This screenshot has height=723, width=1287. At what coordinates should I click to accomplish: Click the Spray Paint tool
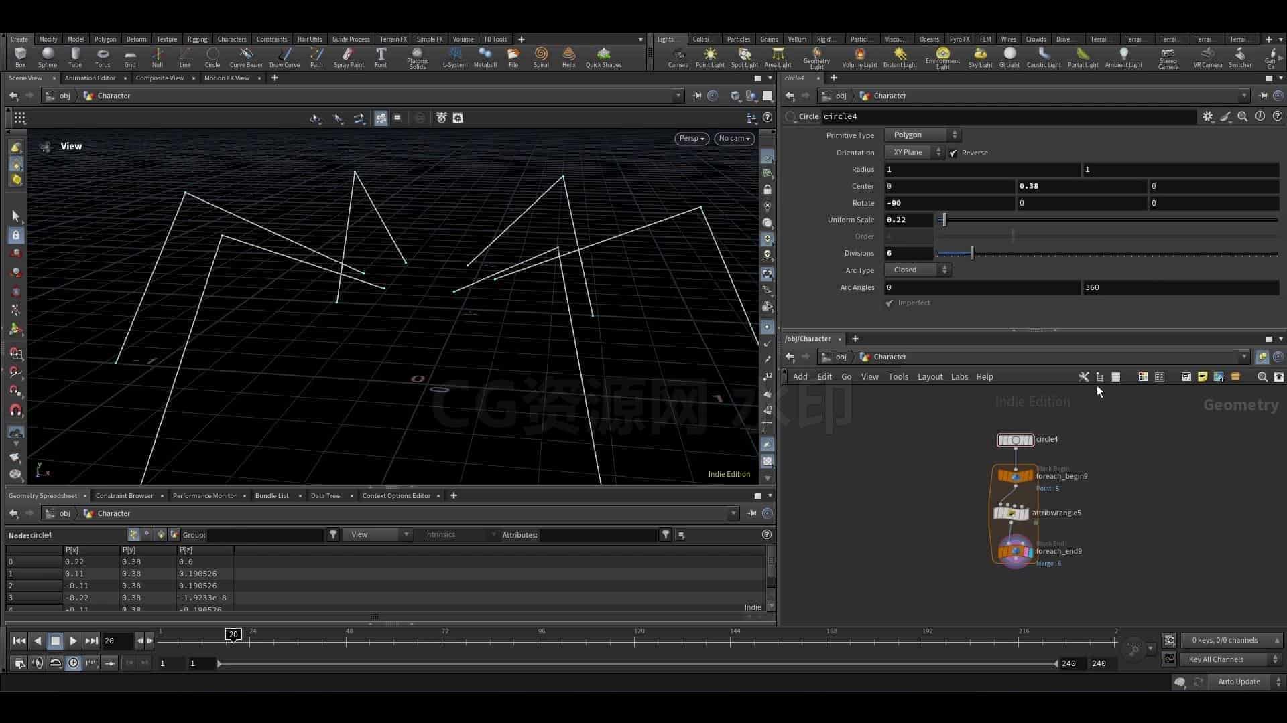click(349, 58)
